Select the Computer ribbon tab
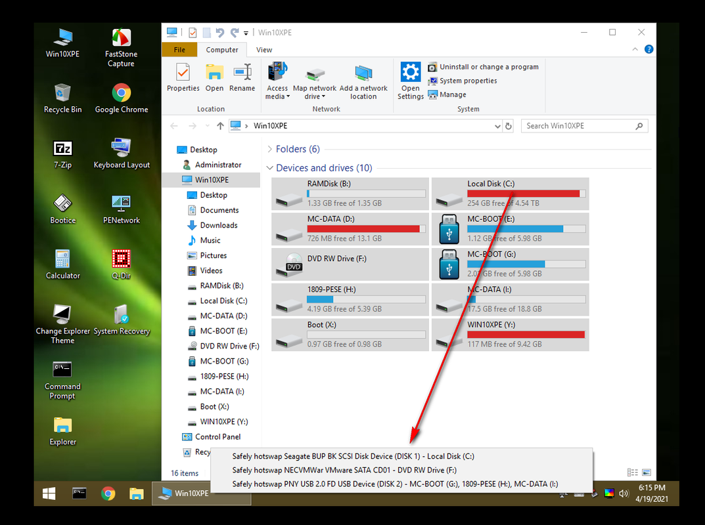Viewport: 705px width, 525px height. [222, 50]
